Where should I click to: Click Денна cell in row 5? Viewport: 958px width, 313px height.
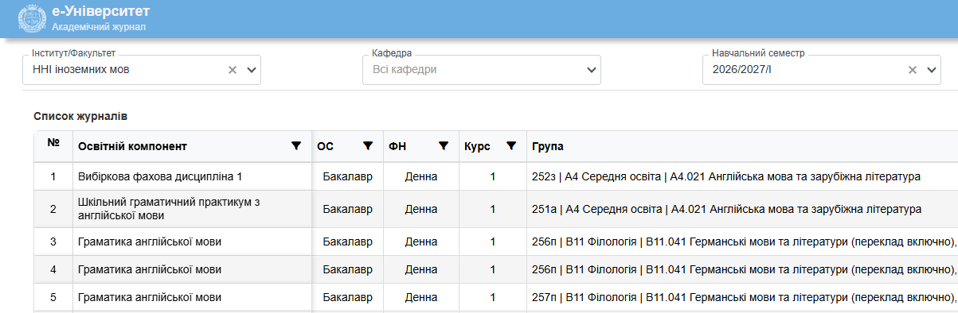[x=421, y=298]
